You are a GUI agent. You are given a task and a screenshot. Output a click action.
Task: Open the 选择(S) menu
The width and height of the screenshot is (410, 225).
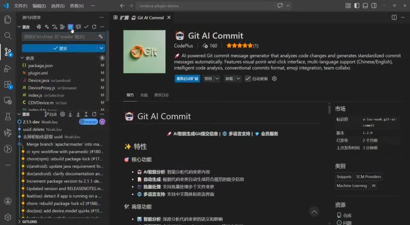[x=58, y=6]
